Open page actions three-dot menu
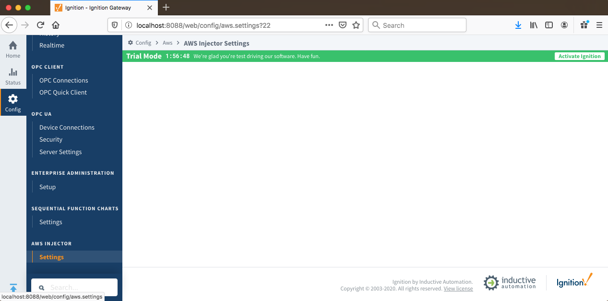This screenshot has width=608, height=301. click(329, 25)
